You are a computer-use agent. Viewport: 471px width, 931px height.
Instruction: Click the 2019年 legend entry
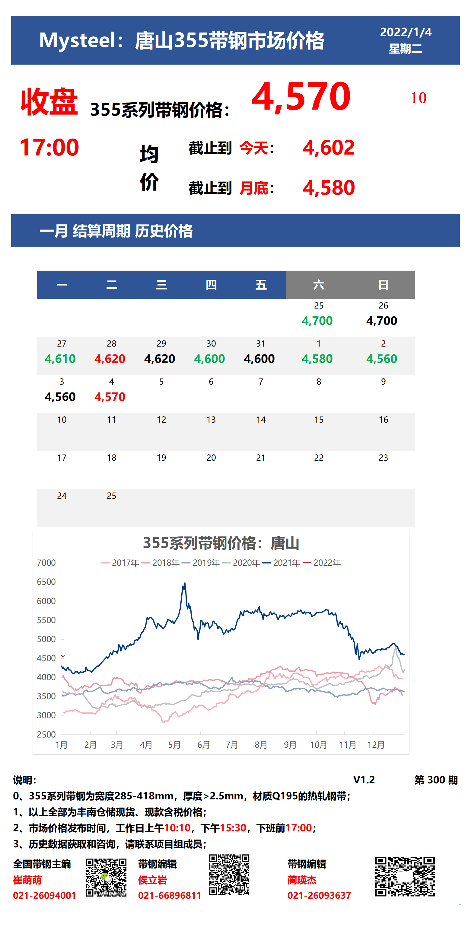(201, 563)
